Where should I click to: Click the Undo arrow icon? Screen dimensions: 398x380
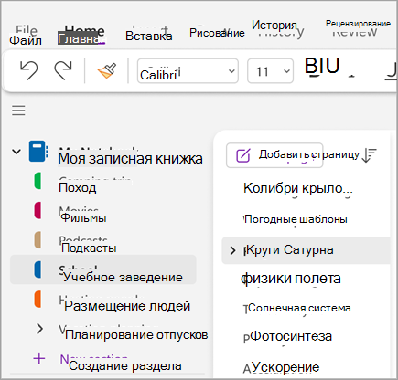pos(29,70)
